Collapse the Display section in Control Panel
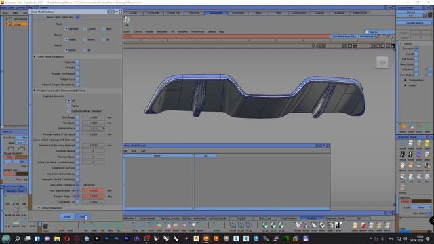The image size is (434, 244). (401, 43)
